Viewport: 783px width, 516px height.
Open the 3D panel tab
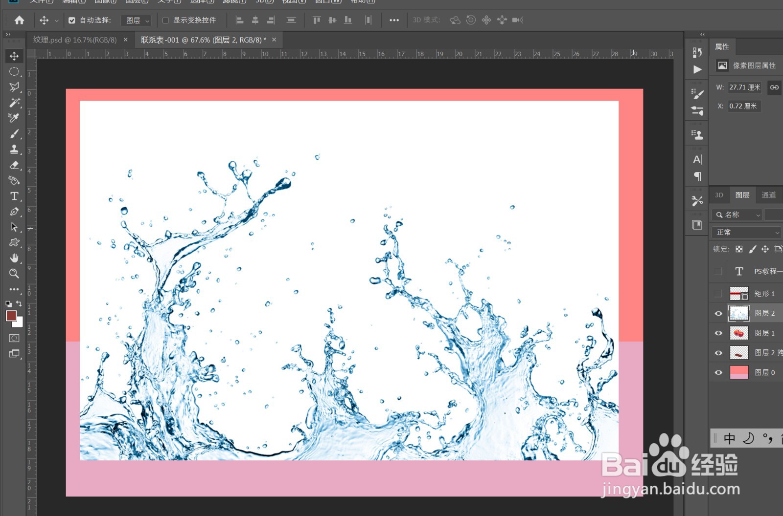[x=719, y=195]
